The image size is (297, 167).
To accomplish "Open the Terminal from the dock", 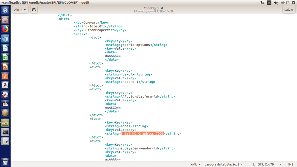I will [5, 132].
